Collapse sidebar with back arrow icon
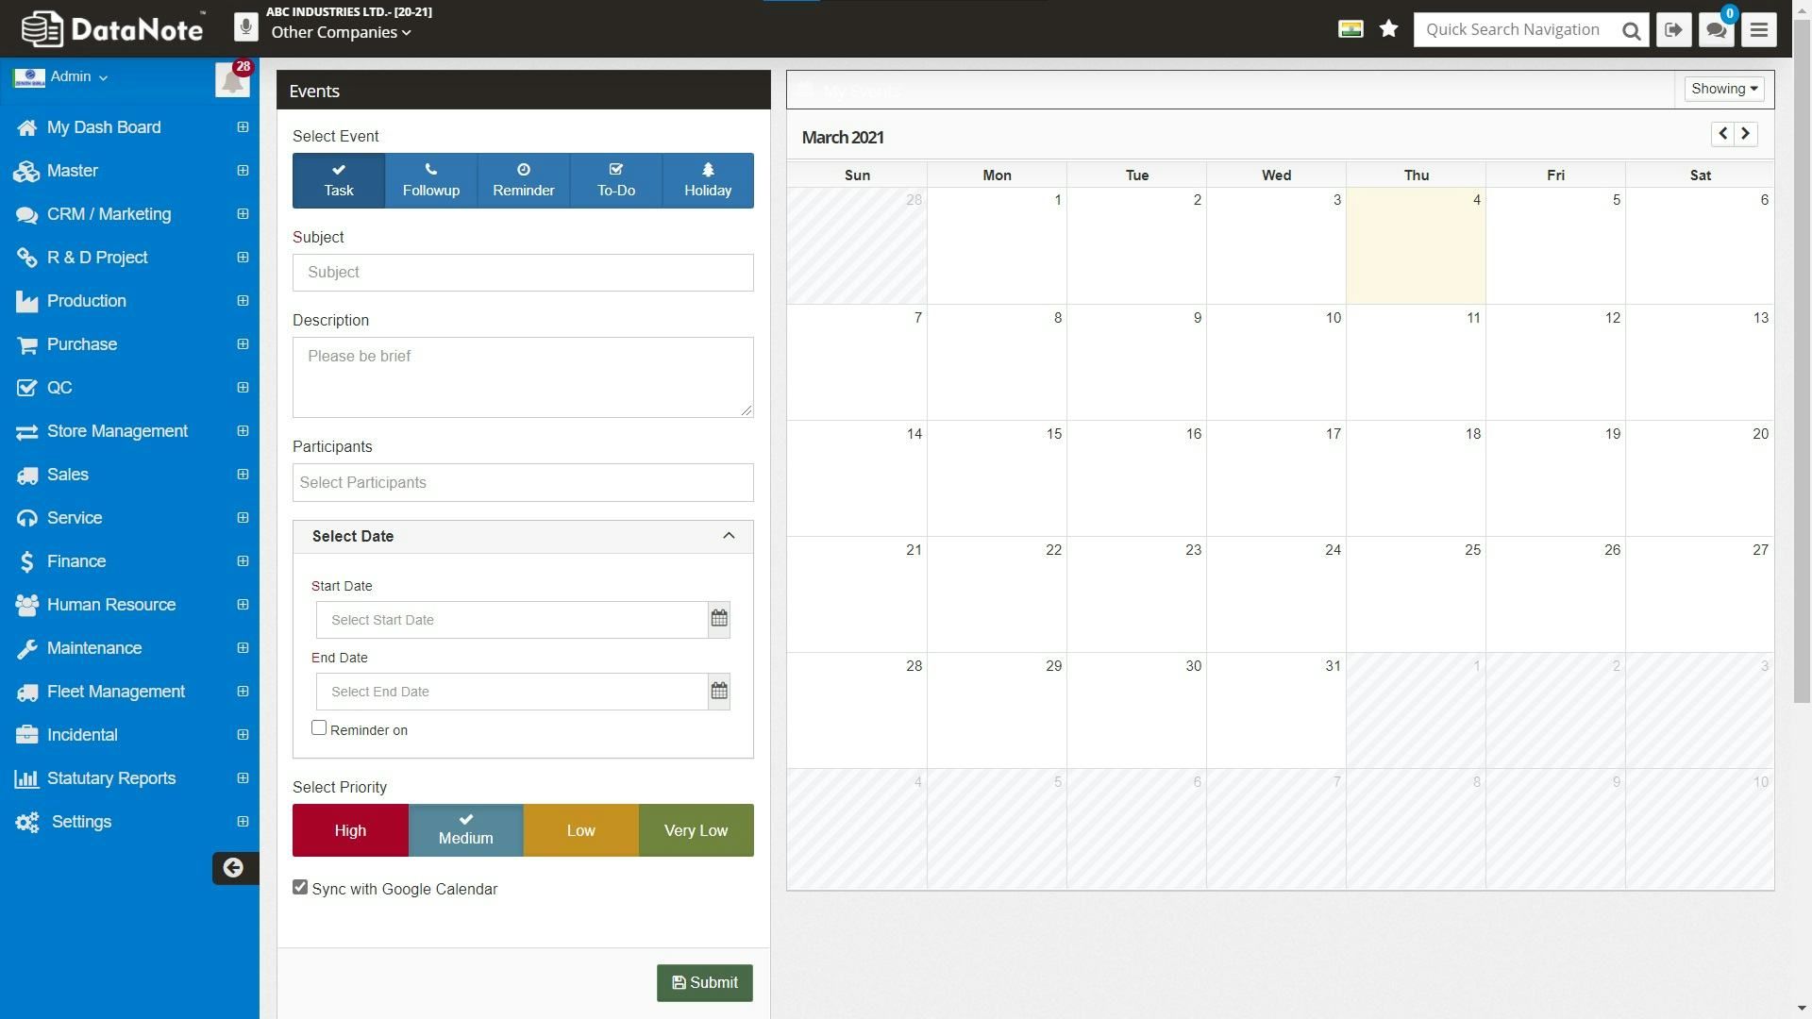Image resolution: width=1812 pixels, height=1019 pixels. (x=233, y=868)
